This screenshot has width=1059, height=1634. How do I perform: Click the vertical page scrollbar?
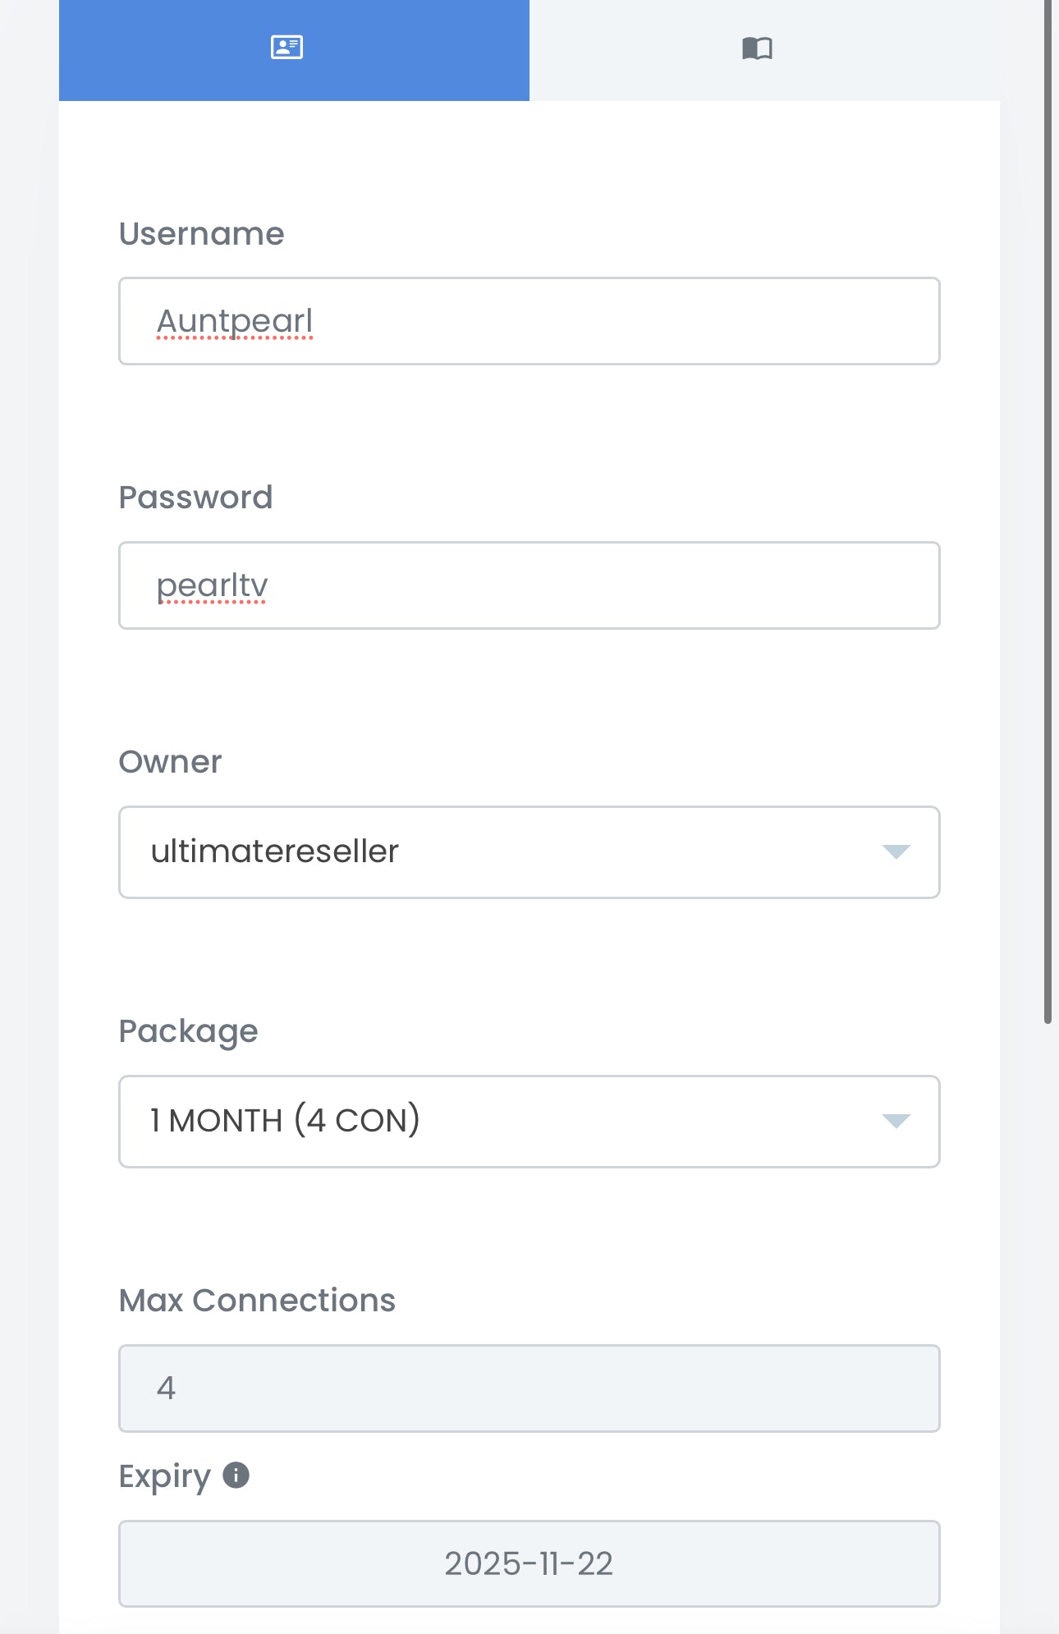[x=1048, y=509]
